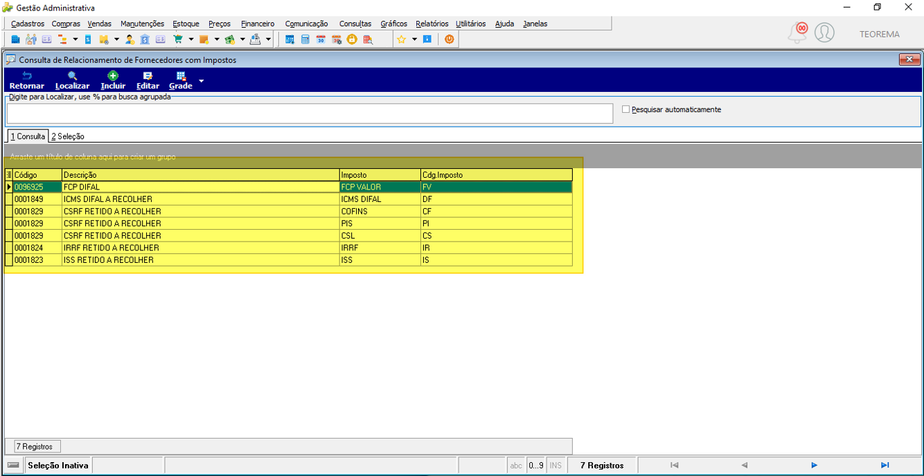Click the Localizar search text field
The image size is (924, 476).
[x=310, y=113]
